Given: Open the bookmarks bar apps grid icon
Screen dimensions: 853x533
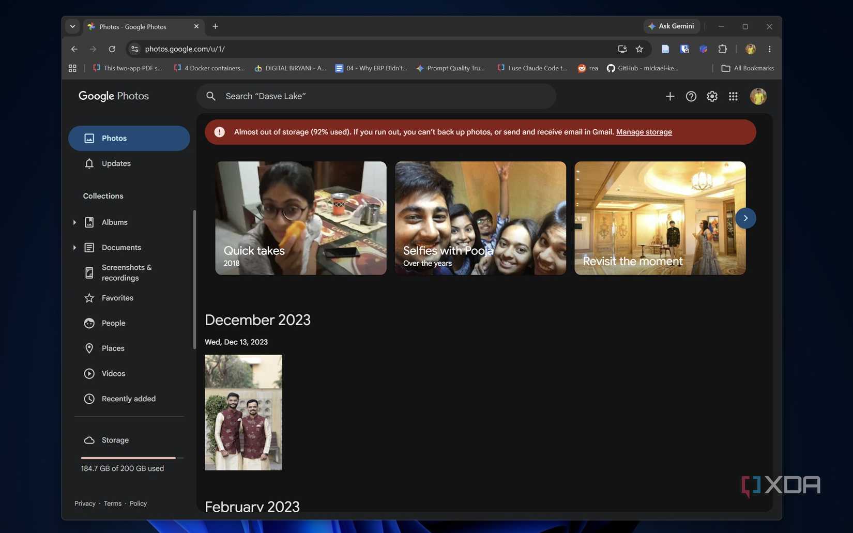Looking at the screenshot, I should (x=72, y=68).
